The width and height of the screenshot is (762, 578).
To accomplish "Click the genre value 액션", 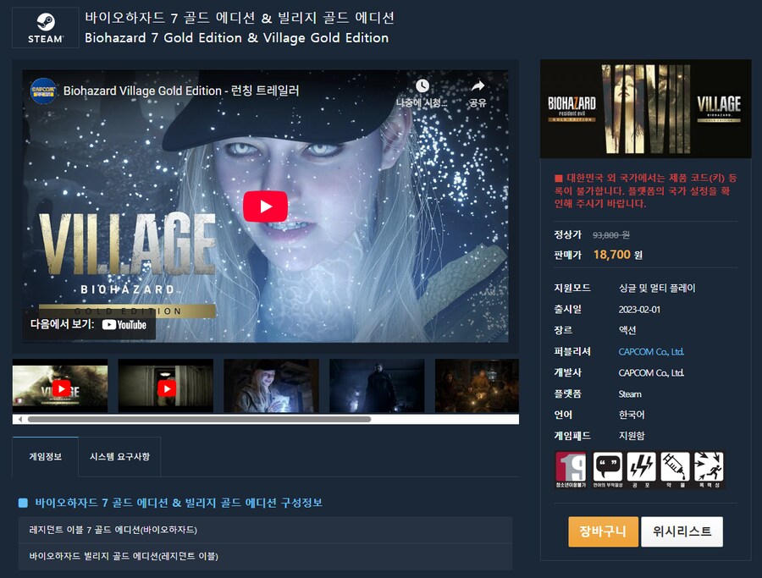I will [627, 330].
